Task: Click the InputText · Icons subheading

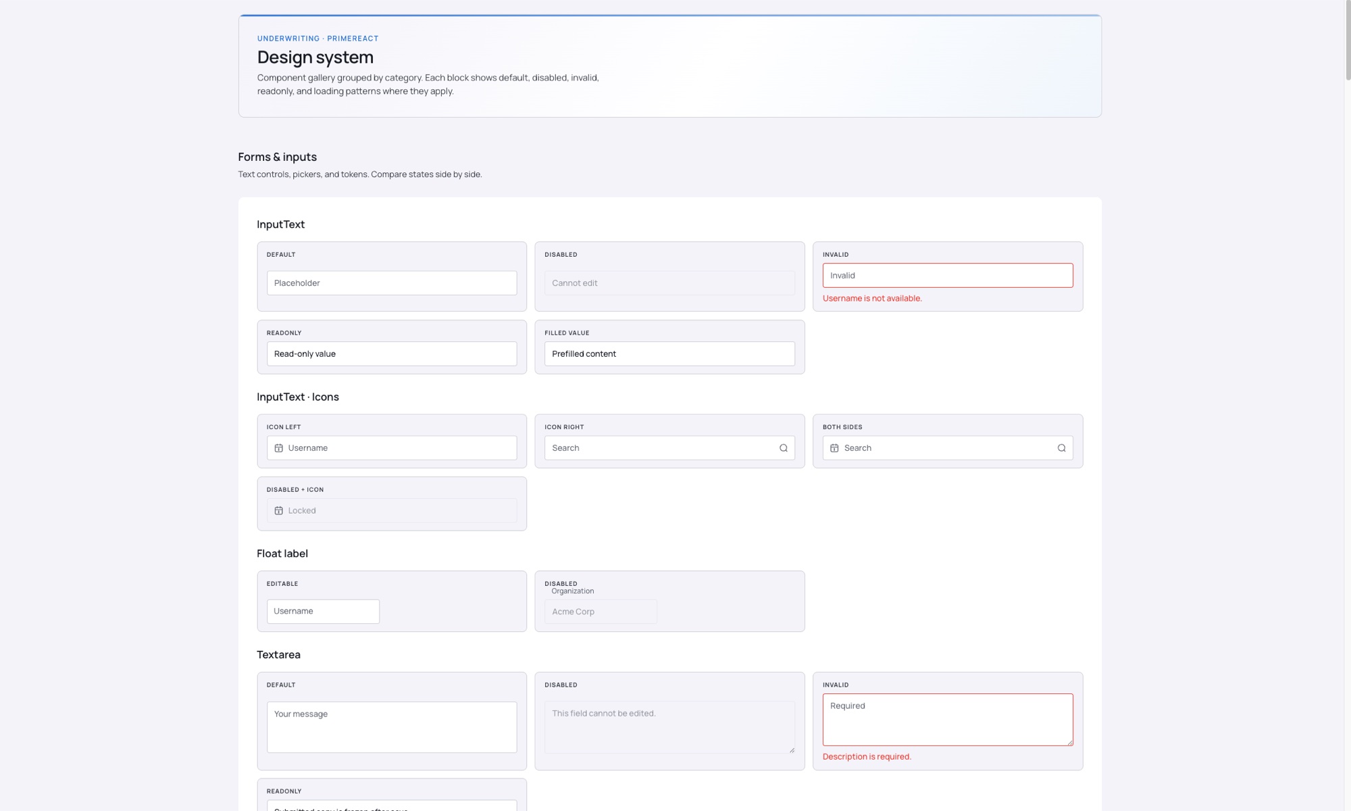Action: [x=298, y=397]
